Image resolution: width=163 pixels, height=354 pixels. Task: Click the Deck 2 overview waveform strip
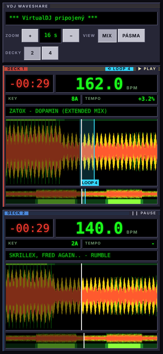pos(81,341)
